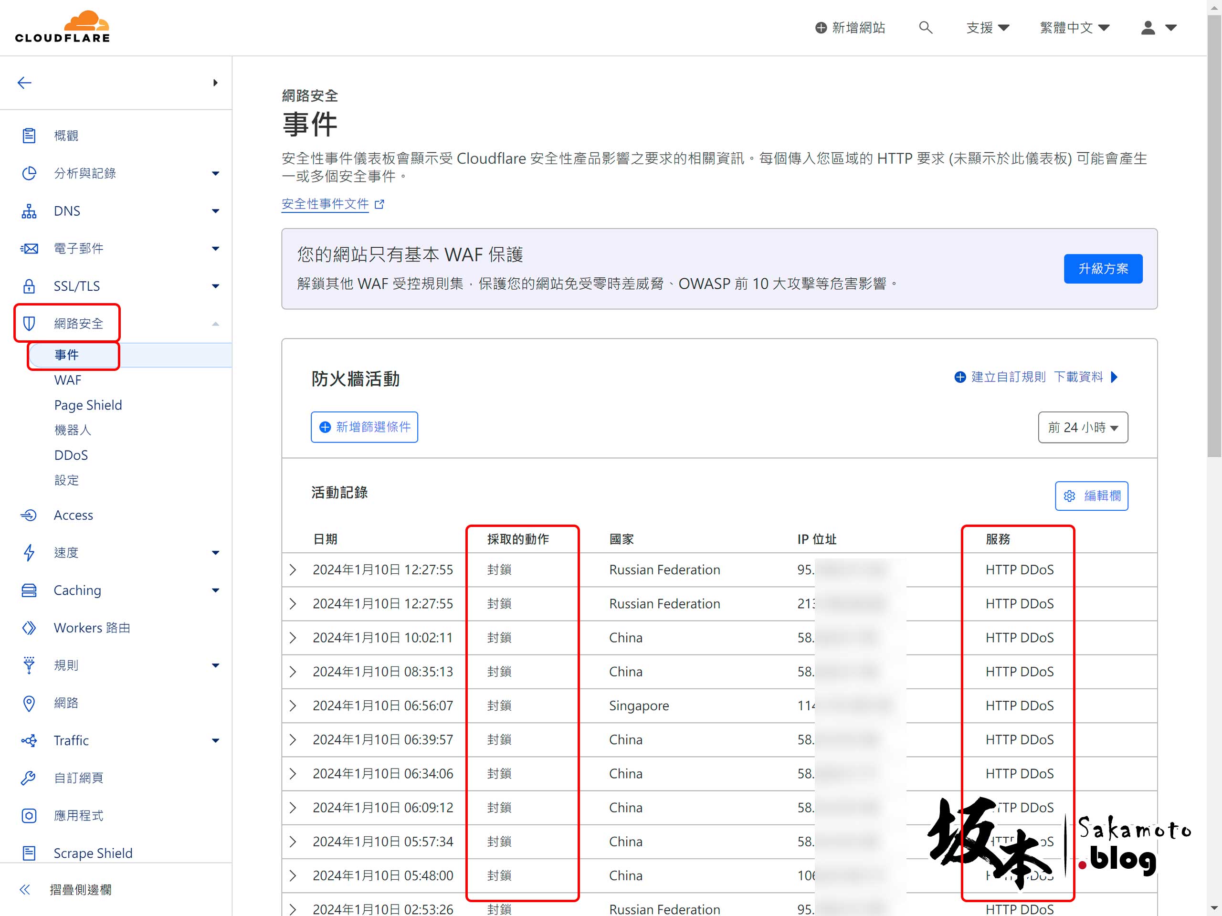Open the 事件 sidebar submenu item
1222x916 pixels.
click(x=66, y=355)
